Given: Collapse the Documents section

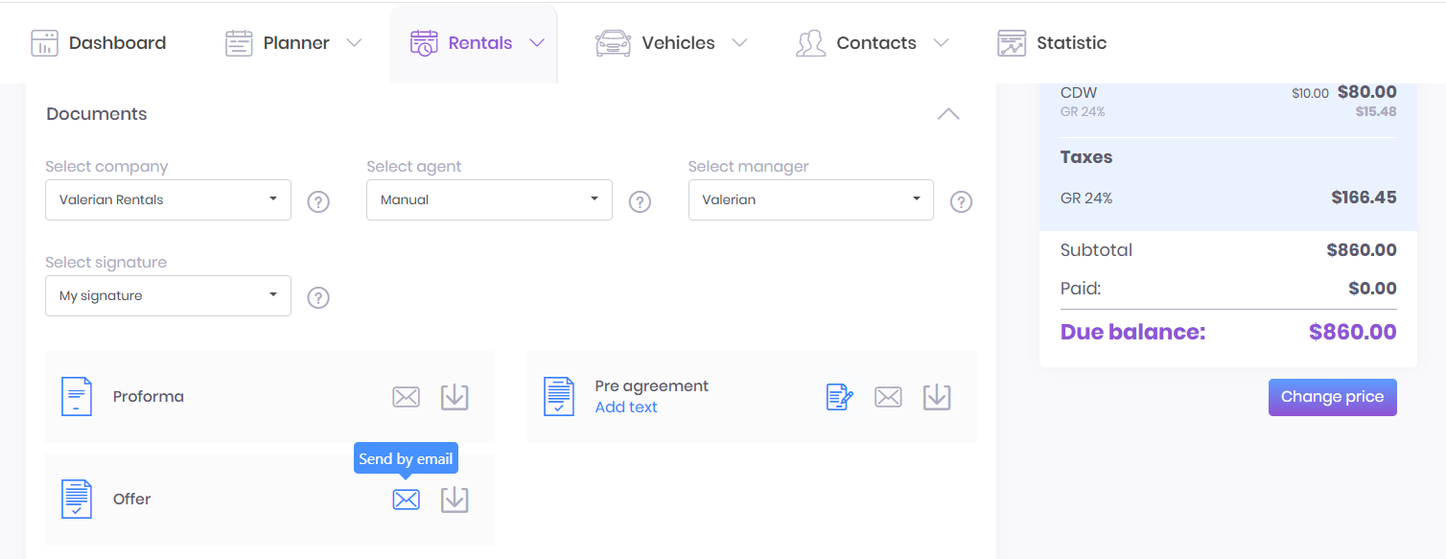Looking at the screenshot, I should click(948, 114).
